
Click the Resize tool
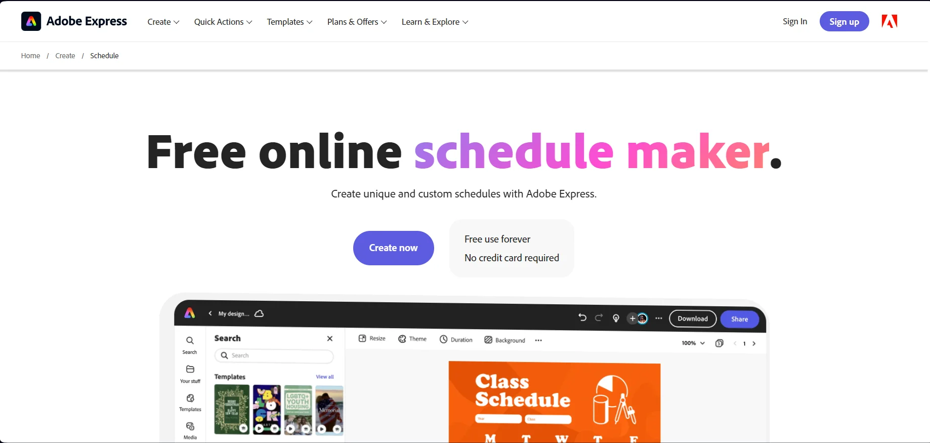372,338
